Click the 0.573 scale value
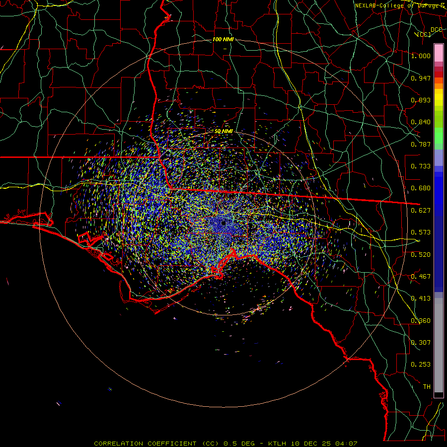 (421, 232)
